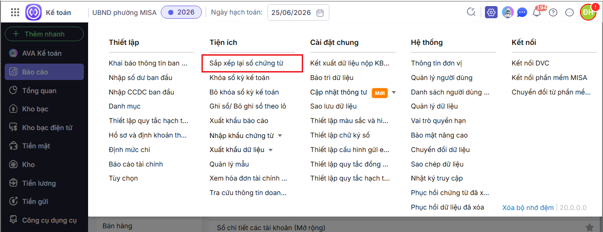Open the settings gear icon
603x232 pixels.
[491, 13]
